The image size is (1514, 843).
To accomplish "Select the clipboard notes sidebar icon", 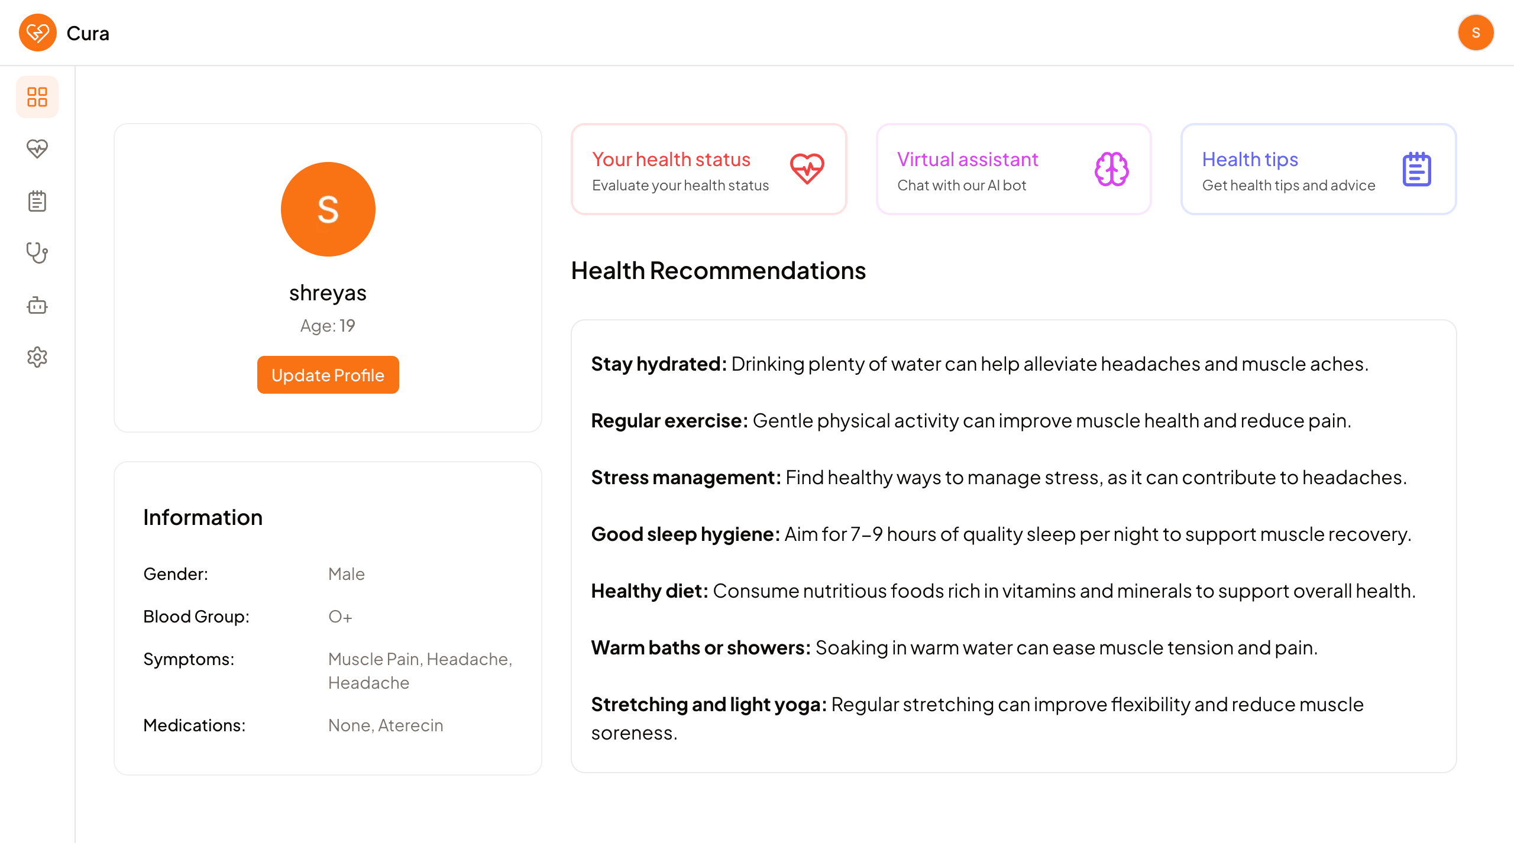I will [x=37, y=201].
